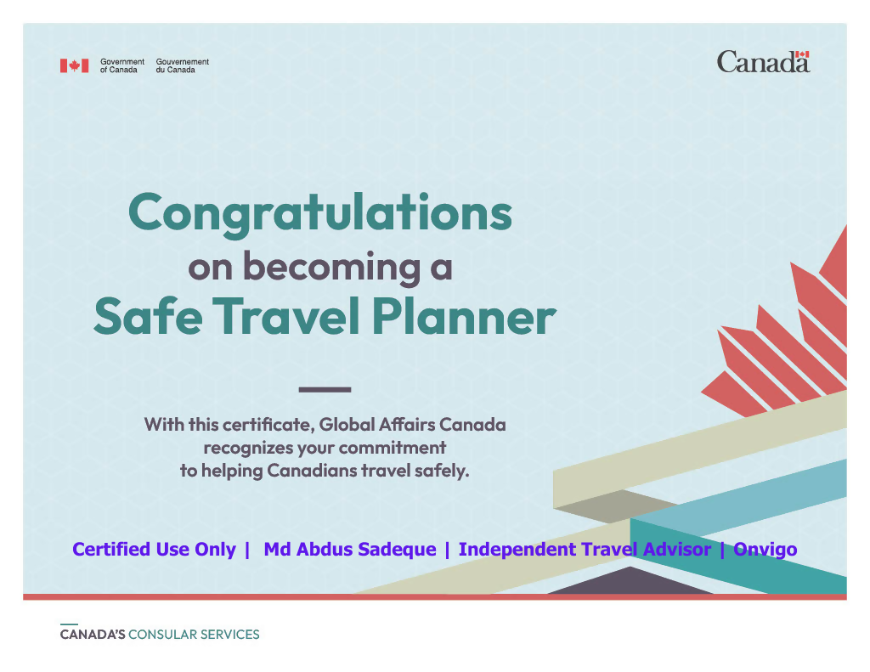Click the "Congratulations" heading
Image resolution: width=870 pixels, height=672 pixels.
coord(320,212)
